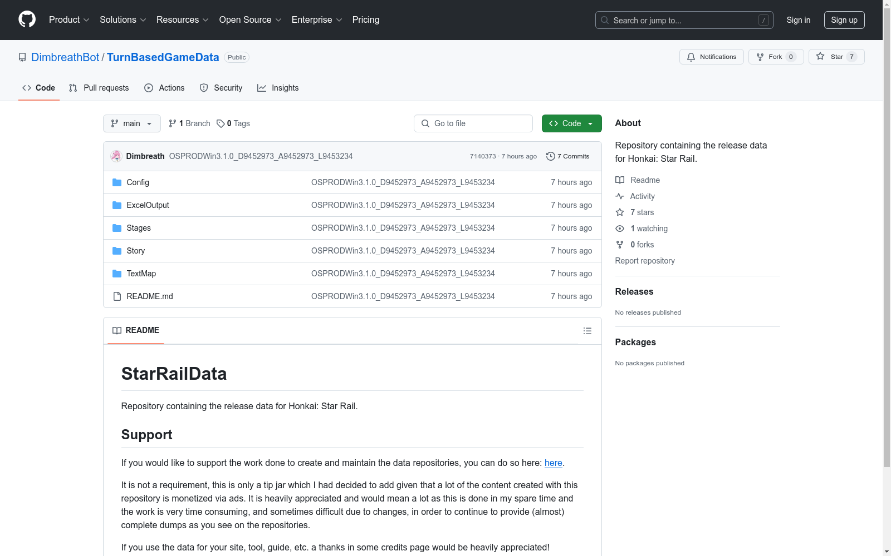The height and width of the screenshot is (556, 891).
Task: Click the TextMap folder icon
Action: click(x=117, y=274)
